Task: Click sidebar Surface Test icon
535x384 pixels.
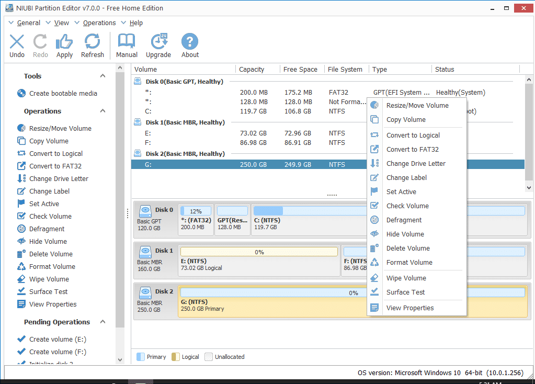Action: (21, 291)
